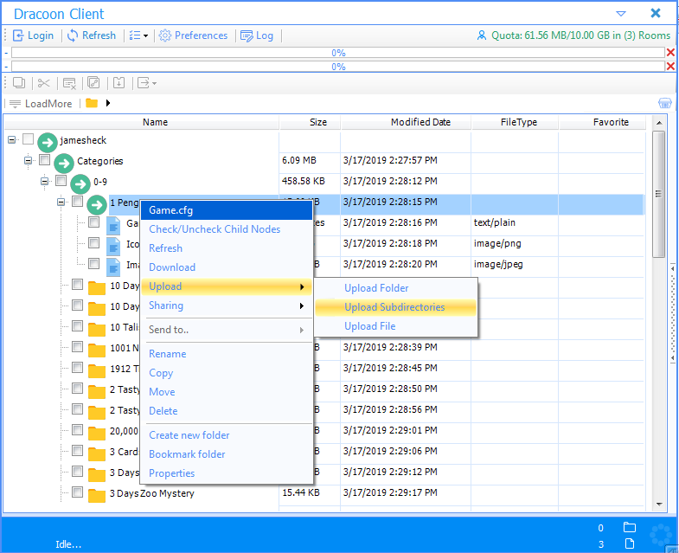Viewport: 679px width, 553px height.
Task: Click the copy icon in second toolbar
Action: pos(19,82)
